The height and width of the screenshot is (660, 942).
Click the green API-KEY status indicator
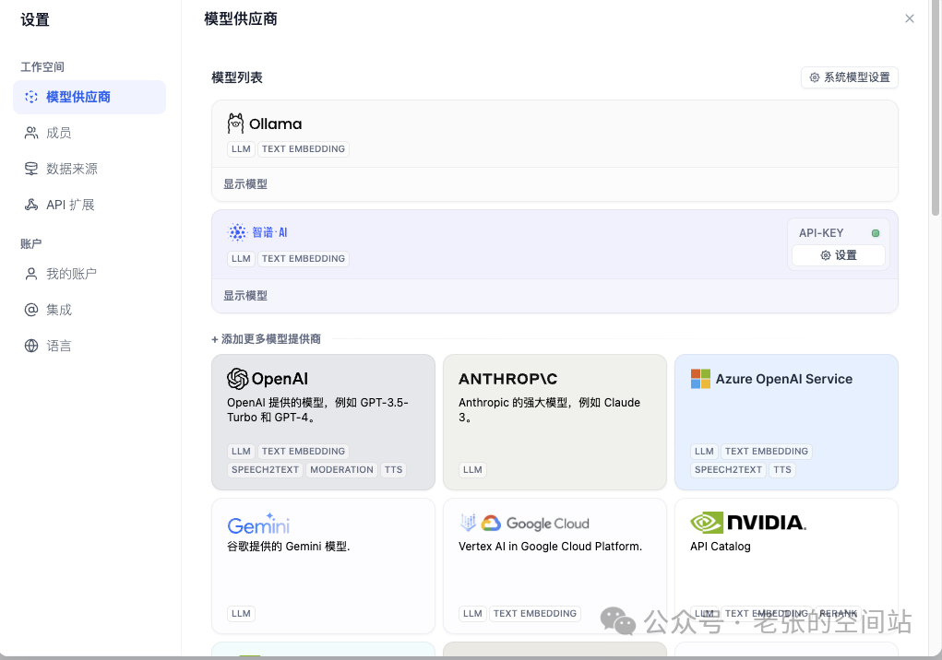pyautogui.click(x=876, y=233)
